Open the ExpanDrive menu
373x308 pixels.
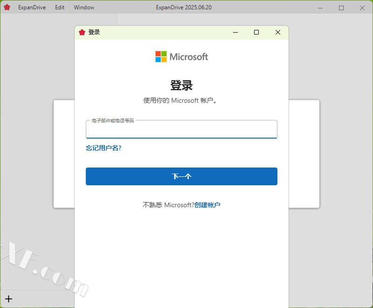click(x=32, y=7)
